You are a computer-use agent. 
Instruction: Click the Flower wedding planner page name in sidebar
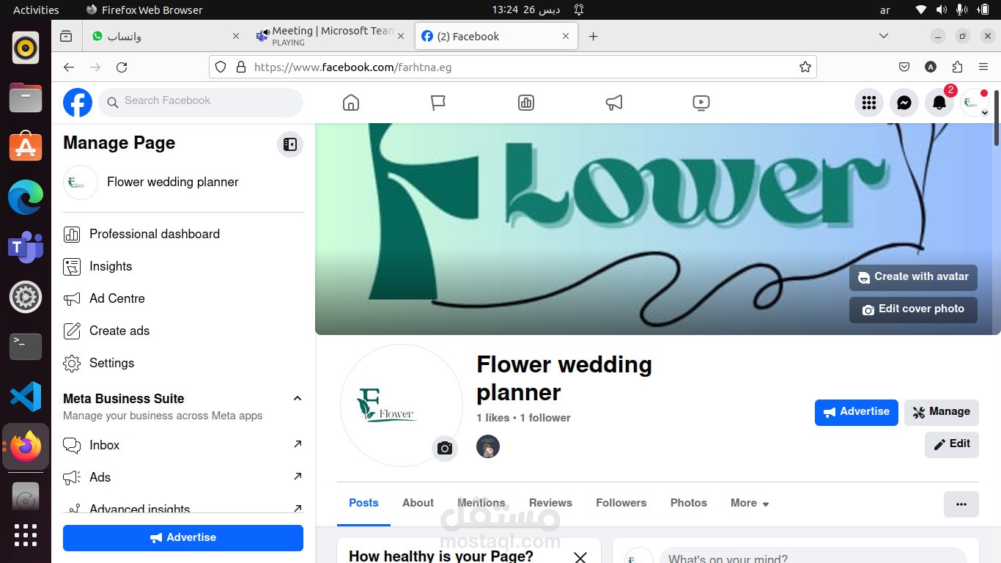coord(173,182)
